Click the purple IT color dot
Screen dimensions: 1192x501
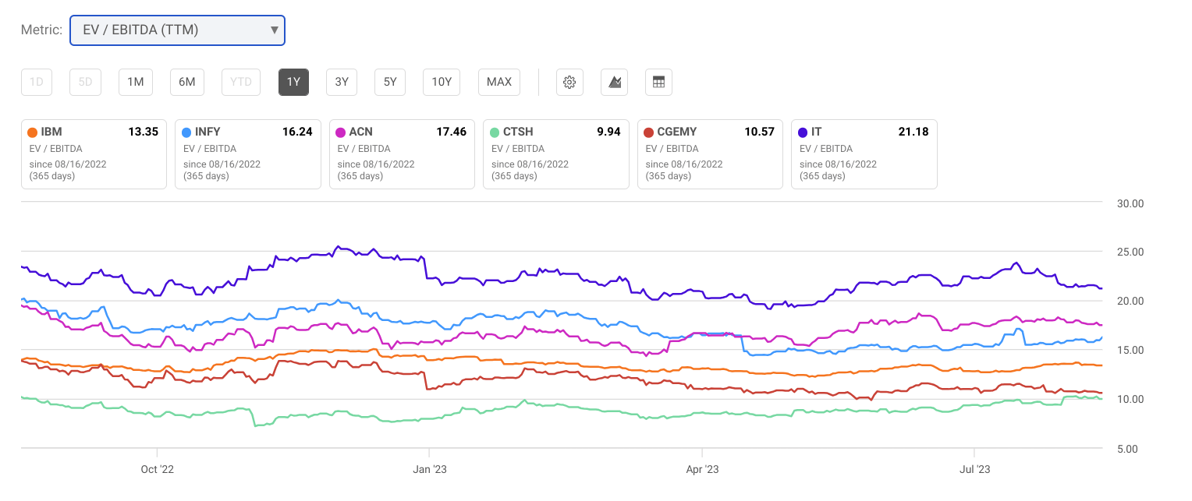coord(803,132)
